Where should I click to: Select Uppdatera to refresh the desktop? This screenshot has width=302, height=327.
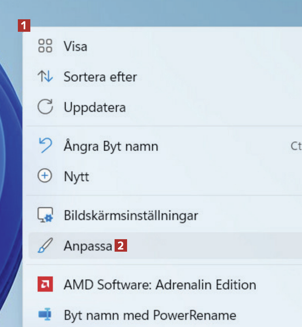[95, 107]
